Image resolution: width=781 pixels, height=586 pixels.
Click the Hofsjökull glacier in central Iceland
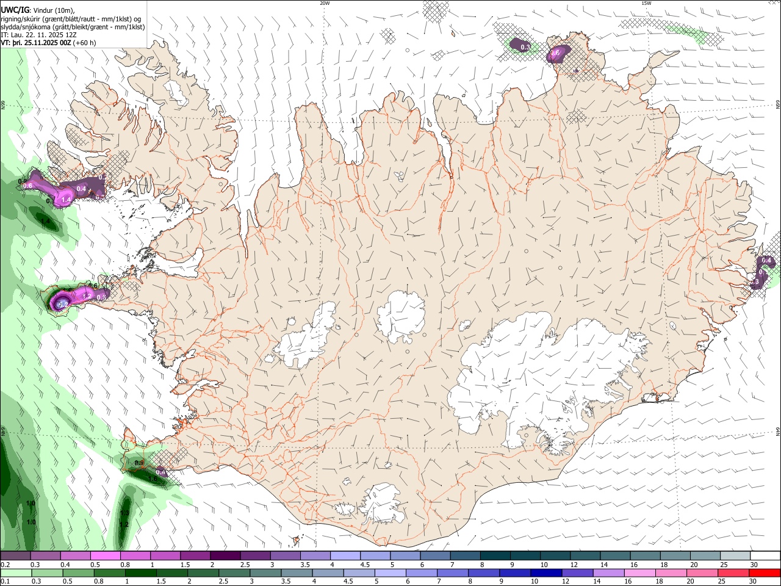click(401, 317)
